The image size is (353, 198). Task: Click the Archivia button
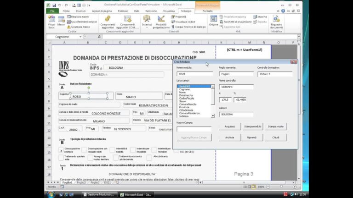[x=230, y=137]
